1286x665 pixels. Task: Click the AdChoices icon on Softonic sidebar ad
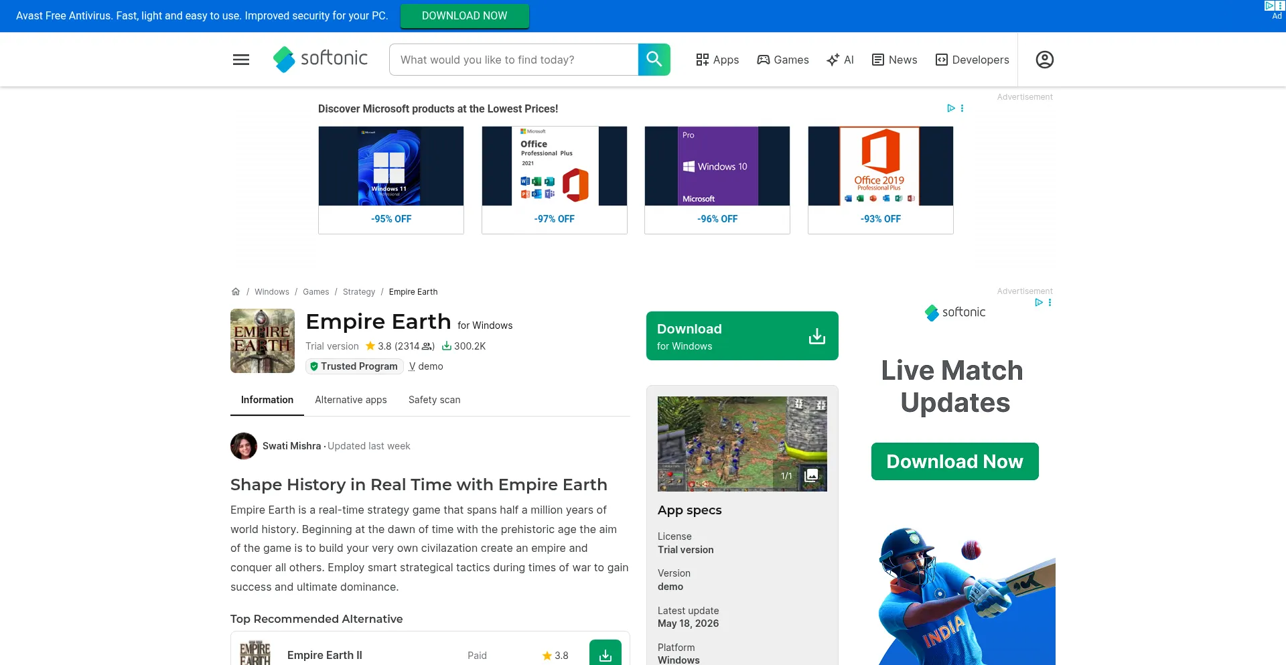click(1038, 303)
